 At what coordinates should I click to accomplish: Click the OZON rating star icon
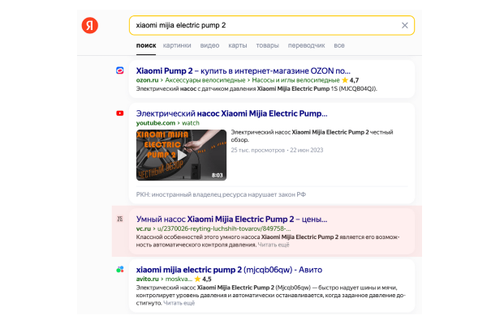pos(345,80)
